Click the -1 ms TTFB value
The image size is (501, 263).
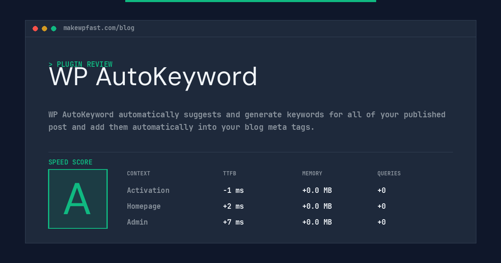click(x=233, y=190)
